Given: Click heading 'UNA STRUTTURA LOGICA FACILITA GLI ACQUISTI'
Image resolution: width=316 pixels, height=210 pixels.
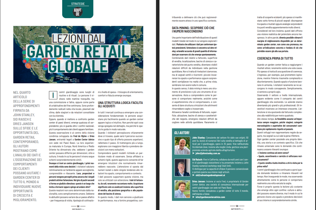Looking at the screenshot, I should tap(120, 104).
